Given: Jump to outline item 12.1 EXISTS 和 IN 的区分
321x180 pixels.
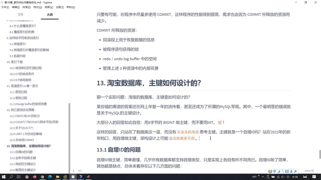Looking at the screenshot, I should (x=25, y=116).
